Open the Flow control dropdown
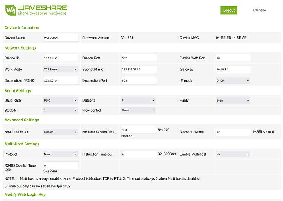 139,111
